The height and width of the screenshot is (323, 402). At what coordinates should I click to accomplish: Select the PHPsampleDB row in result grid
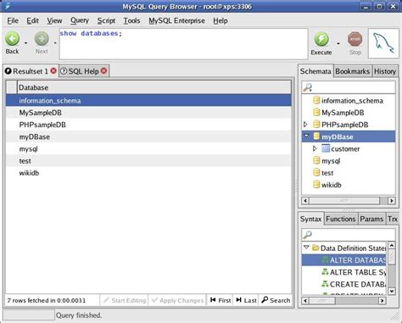click(x=148, y=125)
